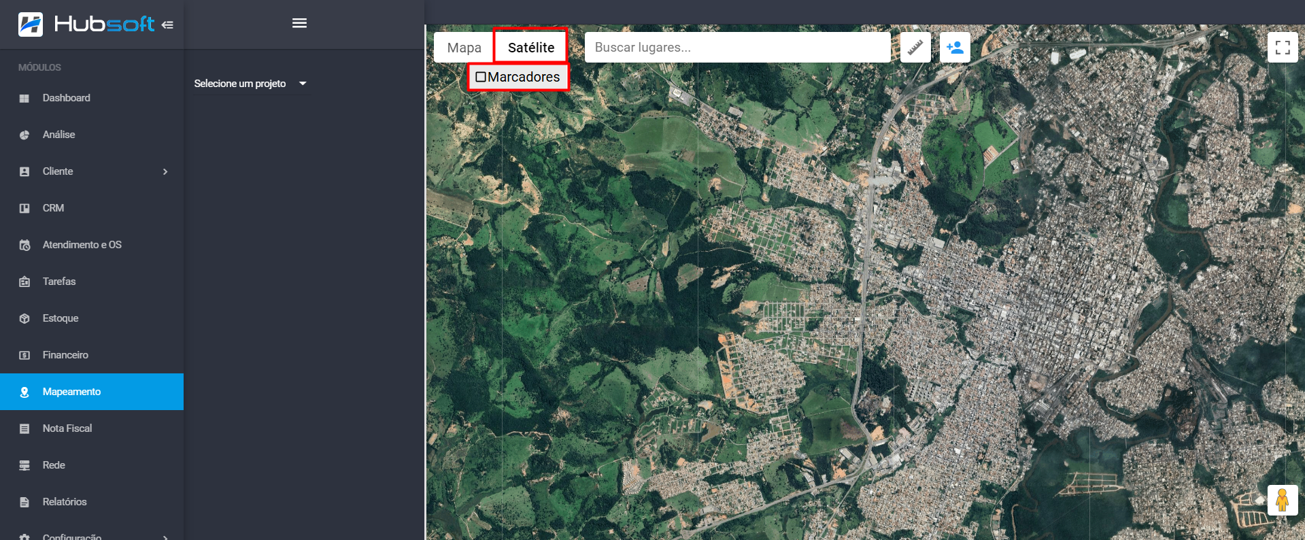
Task: Open the Dashboard module
Action: [92, 98]
